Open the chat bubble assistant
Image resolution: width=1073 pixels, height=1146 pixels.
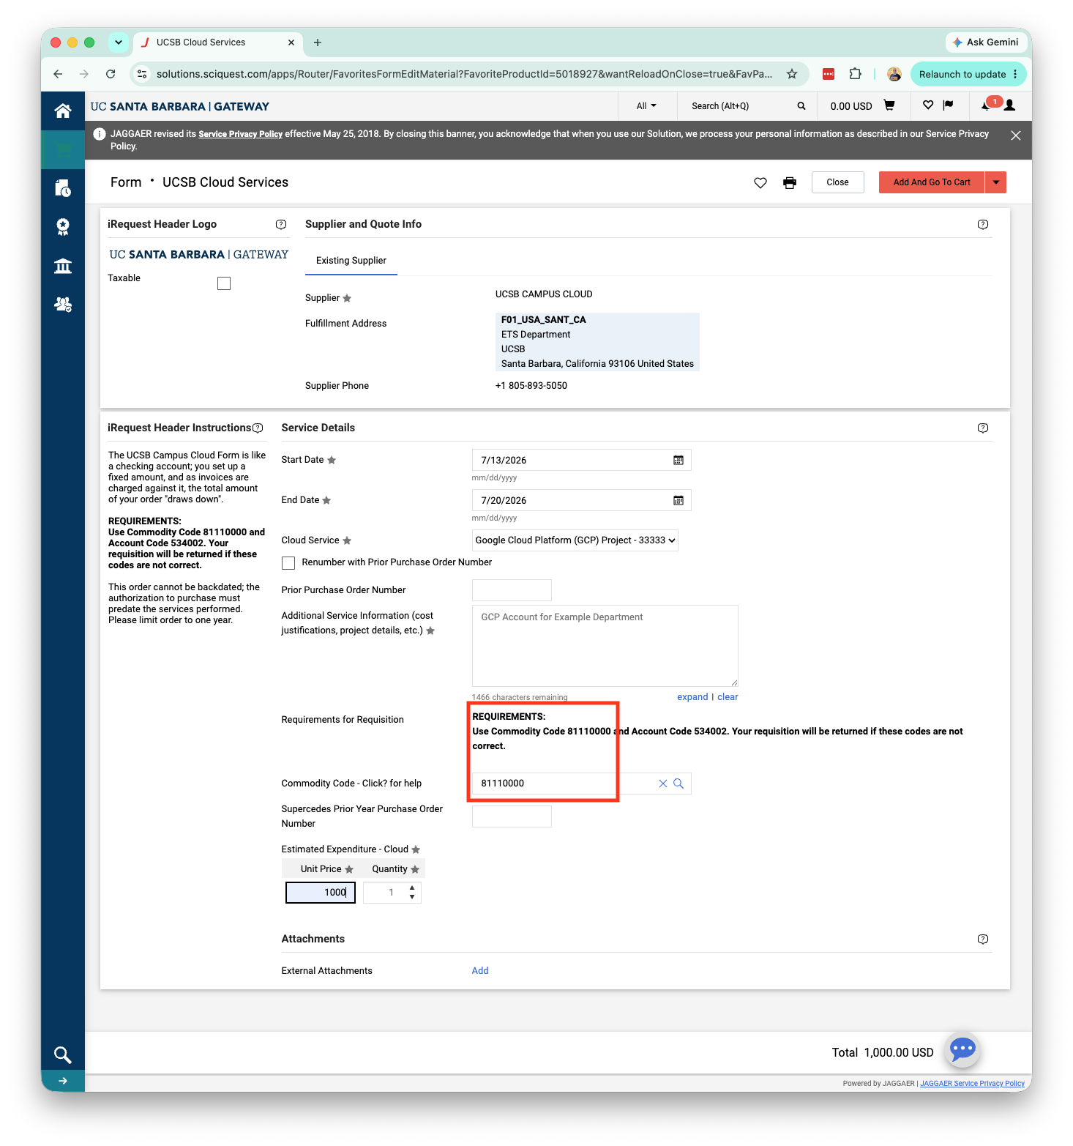[x=962, y=1049]
